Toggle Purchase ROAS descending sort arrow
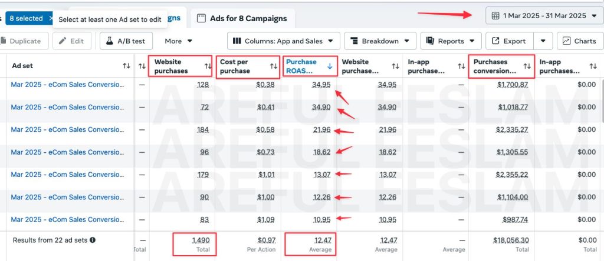Viewport: 604px width, 261px height. point(329,66)
